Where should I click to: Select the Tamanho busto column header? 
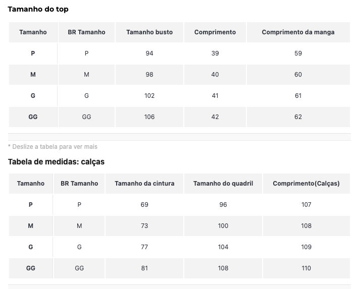(x=149, y=32)
